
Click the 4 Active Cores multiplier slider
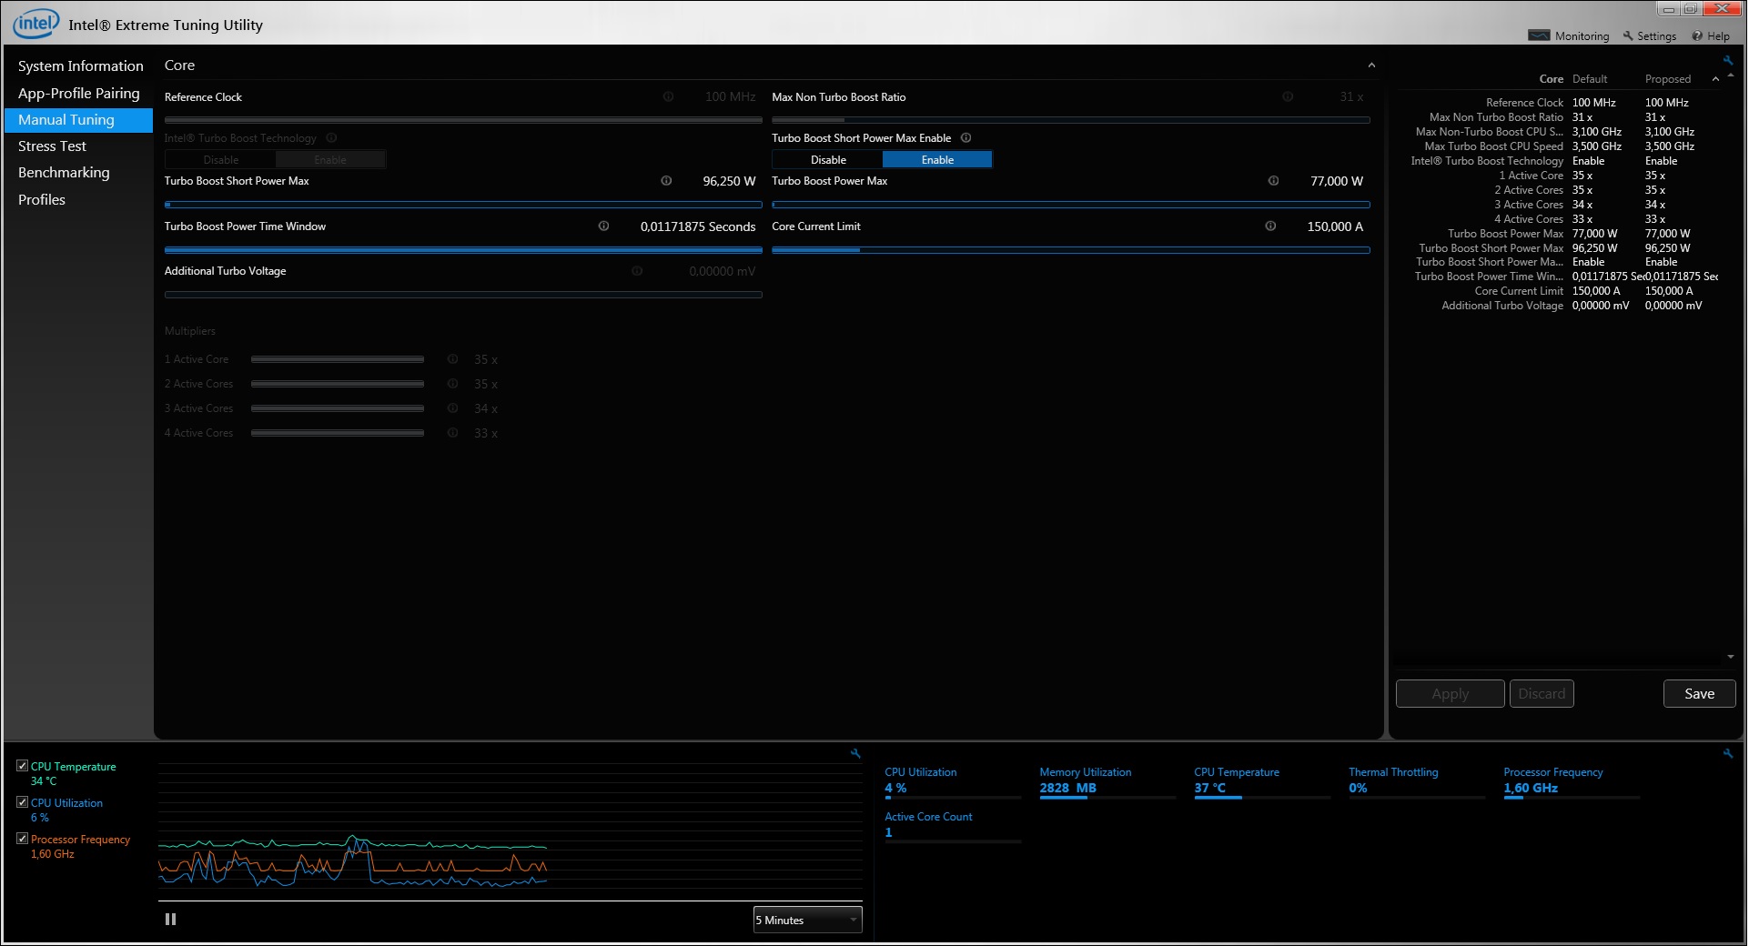338,433
